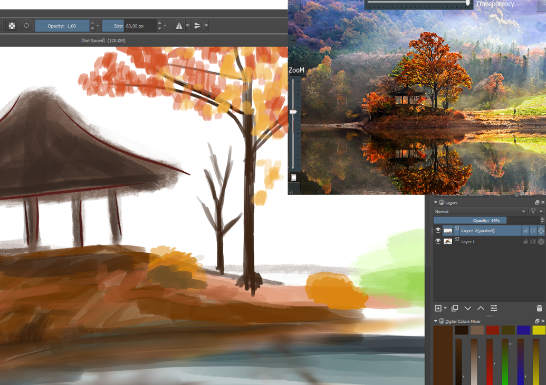Duplicate the layer using the duplicate icon

(x=455, y=308)
